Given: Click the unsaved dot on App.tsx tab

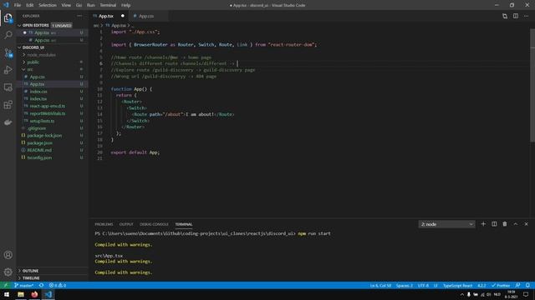Looking at the screenshot, I should point(123,16).
